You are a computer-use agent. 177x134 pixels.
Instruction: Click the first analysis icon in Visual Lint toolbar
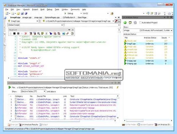pos(31,34)
